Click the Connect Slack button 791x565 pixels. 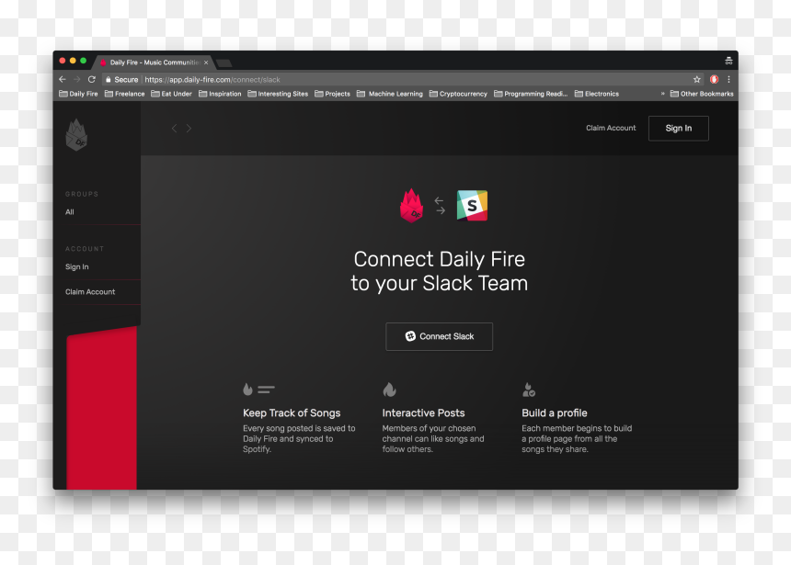pos(439,336)
